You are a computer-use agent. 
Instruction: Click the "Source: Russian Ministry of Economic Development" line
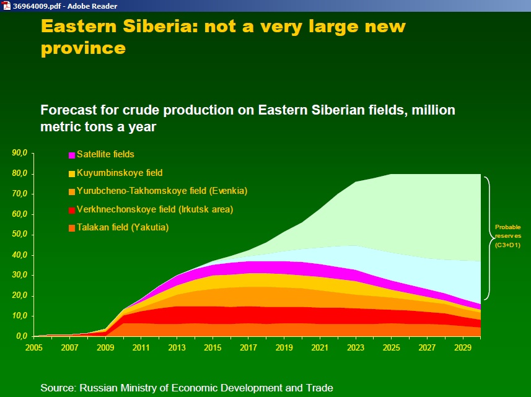tap(187, 388)
